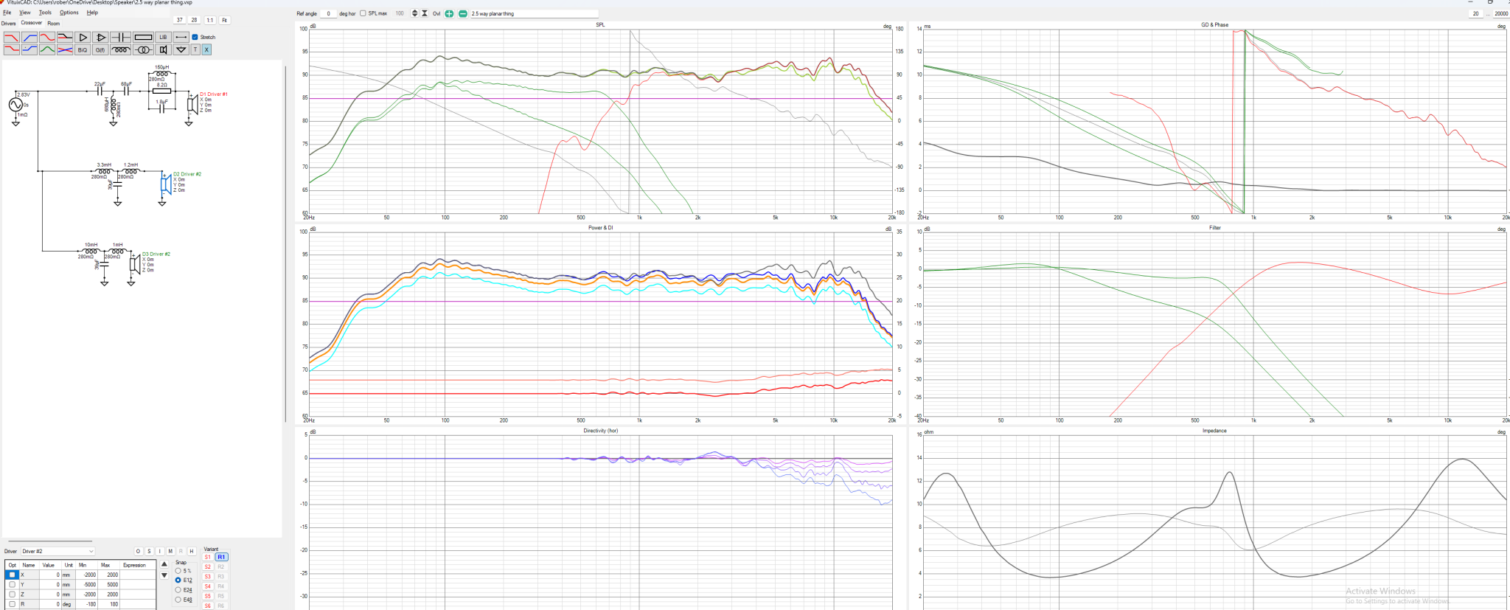
Task: Click the overlay name field '2.5 way planar thing'
Action: [x=534, y=13]
